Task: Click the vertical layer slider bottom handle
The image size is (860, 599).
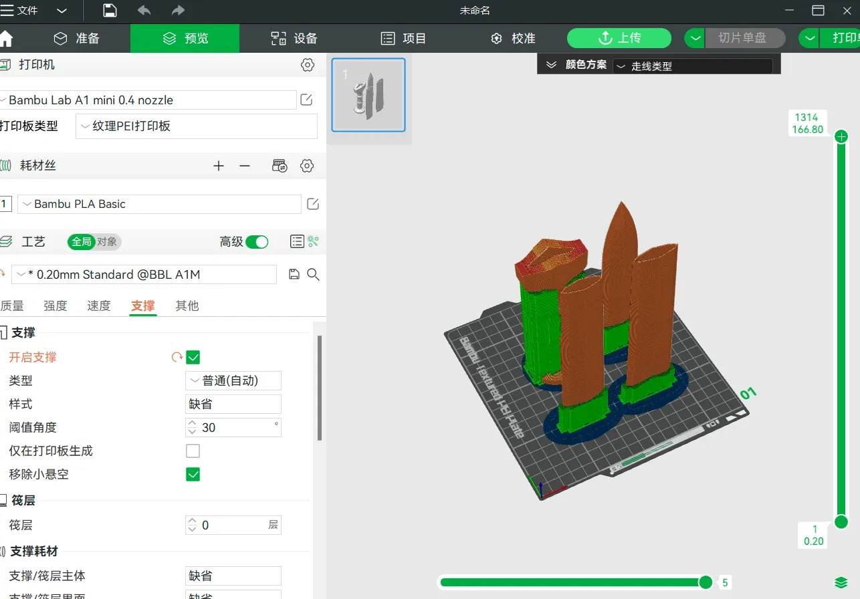Action: (x=841, y=521)
